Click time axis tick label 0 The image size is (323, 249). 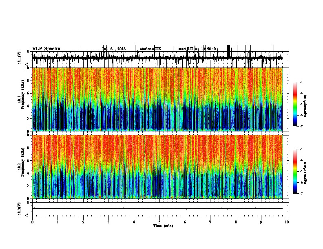(x=32, y=222)
